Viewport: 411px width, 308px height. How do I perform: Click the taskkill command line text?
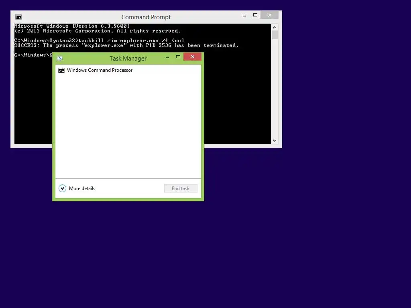[x=100, y=41]
